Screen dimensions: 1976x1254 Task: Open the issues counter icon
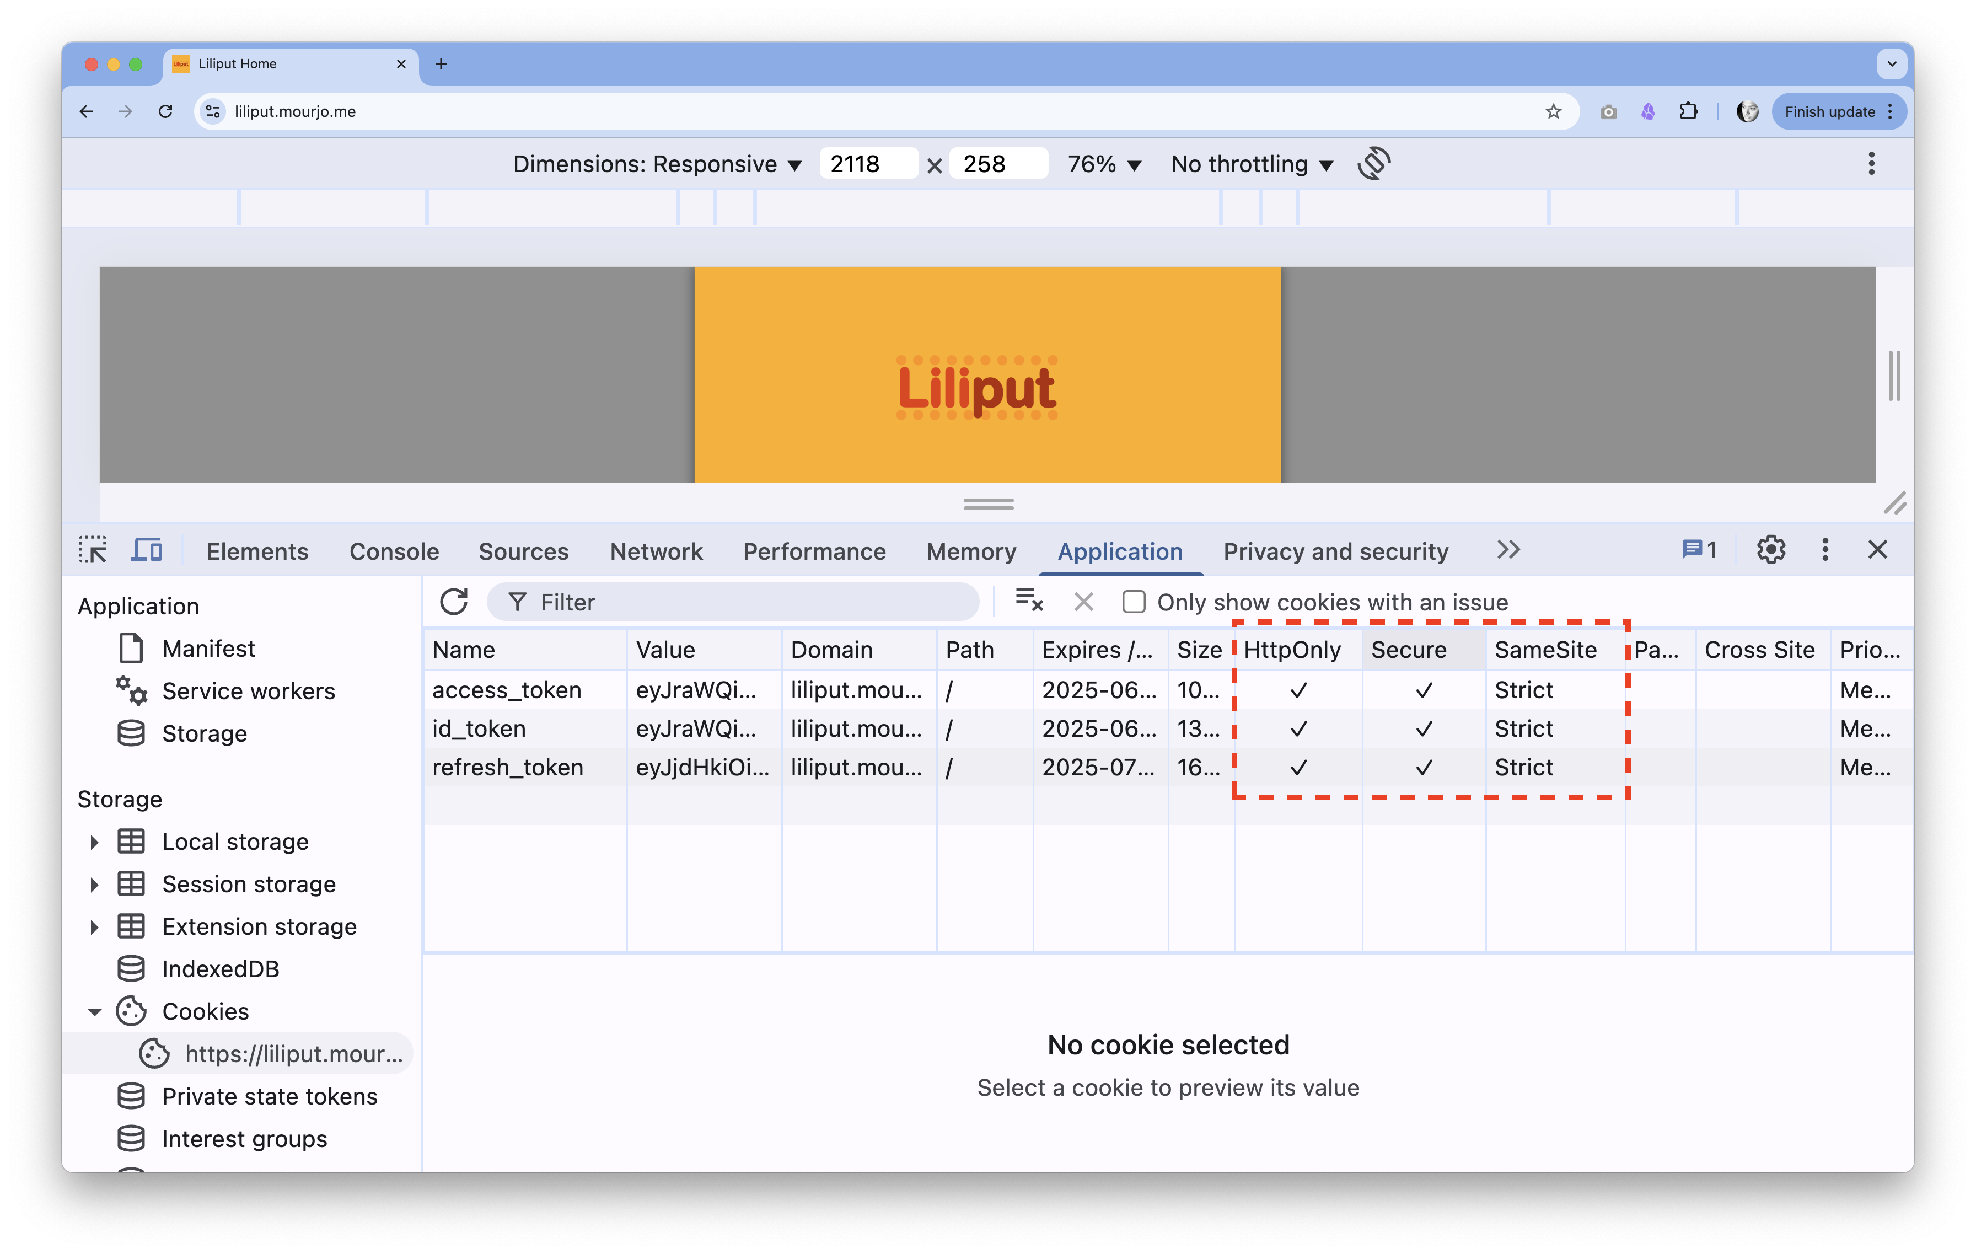tap(1699, 550)
